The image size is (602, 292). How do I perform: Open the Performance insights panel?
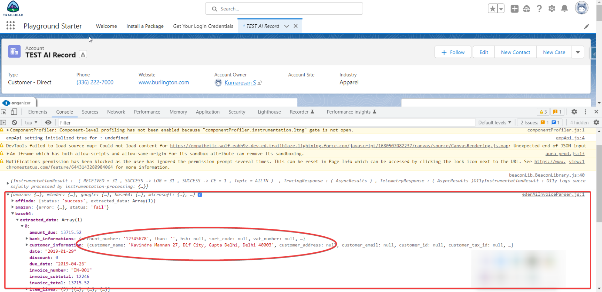pyautogui.click(x=351, y=112)
